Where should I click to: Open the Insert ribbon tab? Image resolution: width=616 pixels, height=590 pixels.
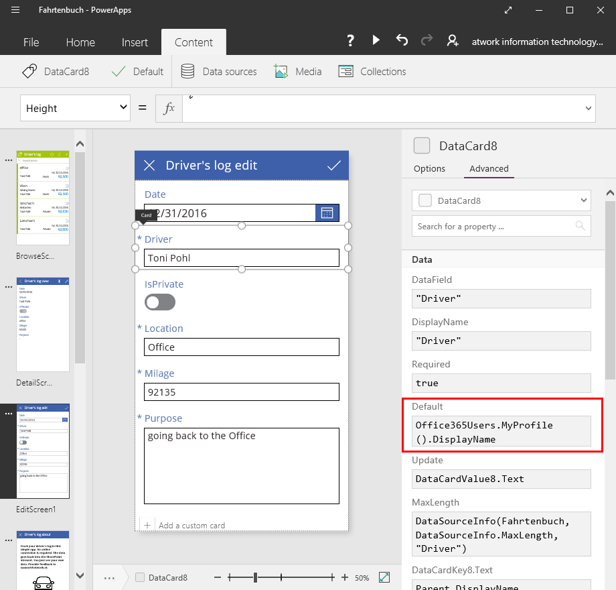point(135,42)
